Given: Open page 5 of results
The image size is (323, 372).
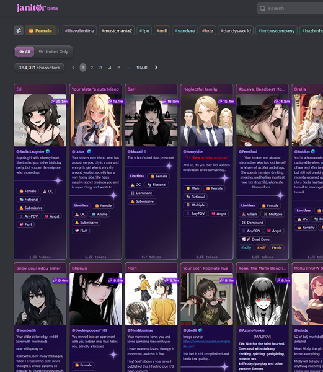Looking at the screenshot, I should pos(119,68).
